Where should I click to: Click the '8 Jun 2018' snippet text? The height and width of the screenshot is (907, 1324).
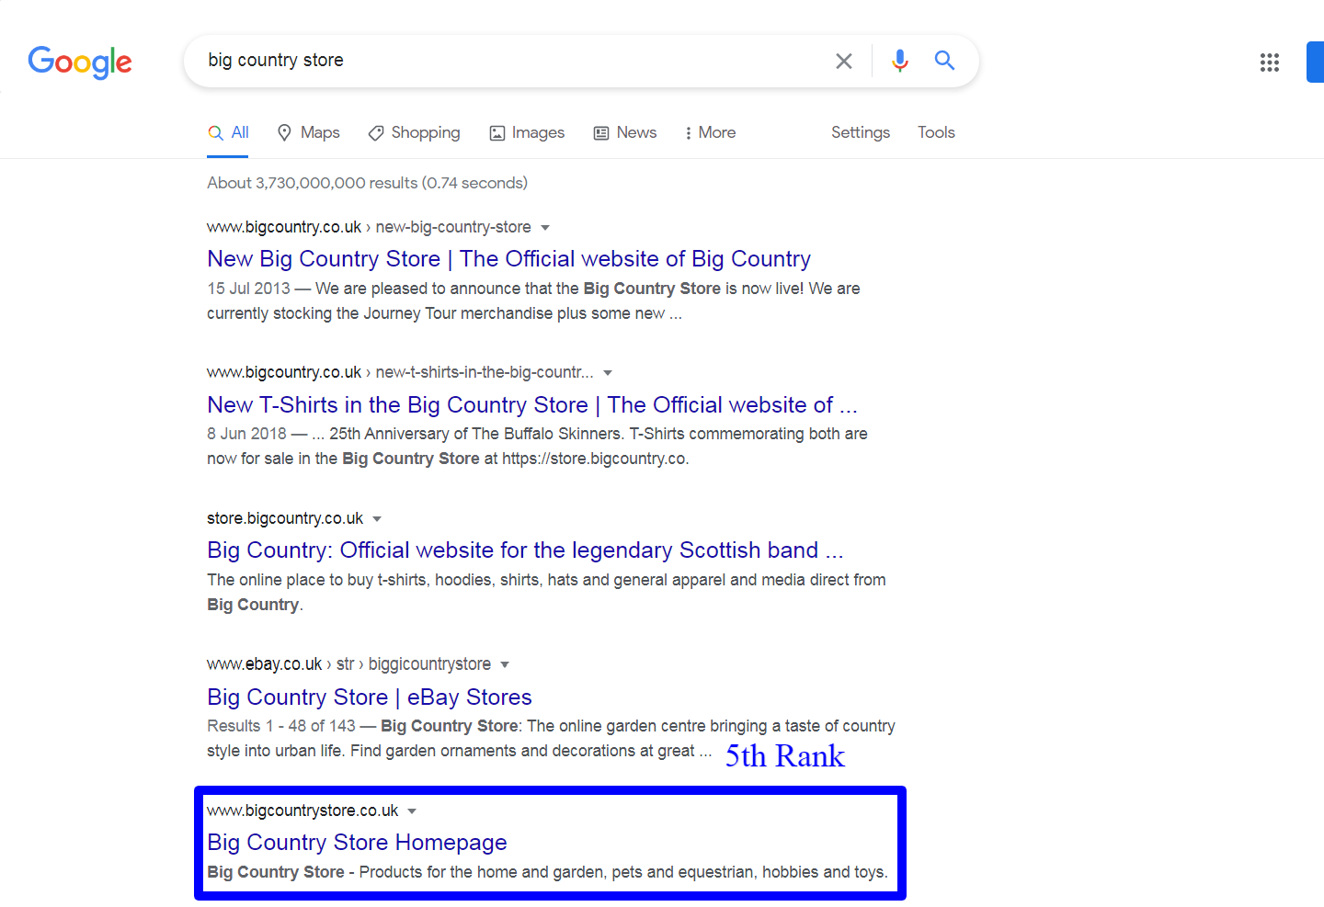click(x=246, y=434)
